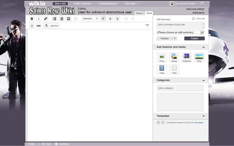Toggle italic formatting
Viewport: 234px width, 146px height.
(39, 19)
